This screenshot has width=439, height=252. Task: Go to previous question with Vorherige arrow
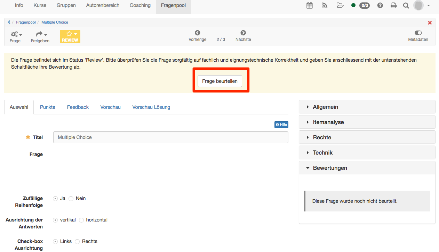(x=198, y=33)
